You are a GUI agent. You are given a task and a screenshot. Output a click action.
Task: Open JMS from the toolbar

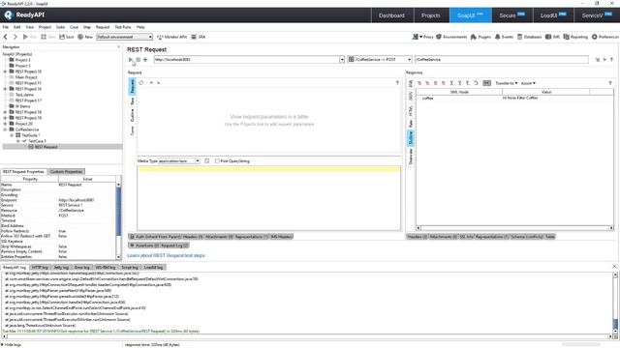pyautogui.click(x=553, y=37)
